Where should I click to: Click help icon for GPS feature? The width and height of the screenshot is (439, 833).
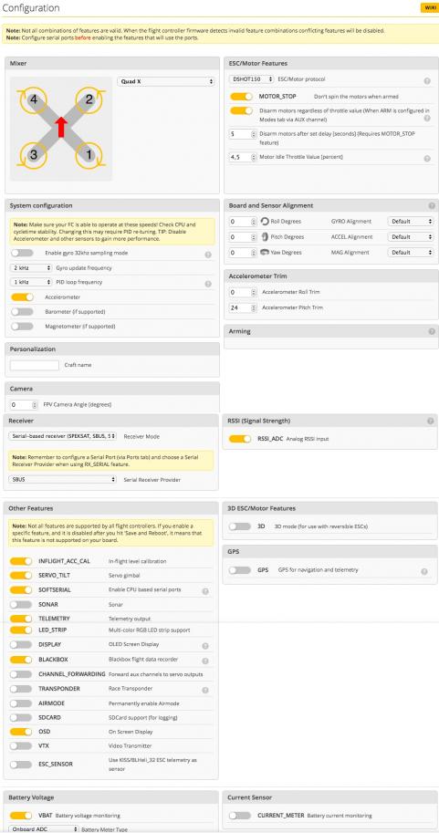pyautogui.click(x=424, y=572)
